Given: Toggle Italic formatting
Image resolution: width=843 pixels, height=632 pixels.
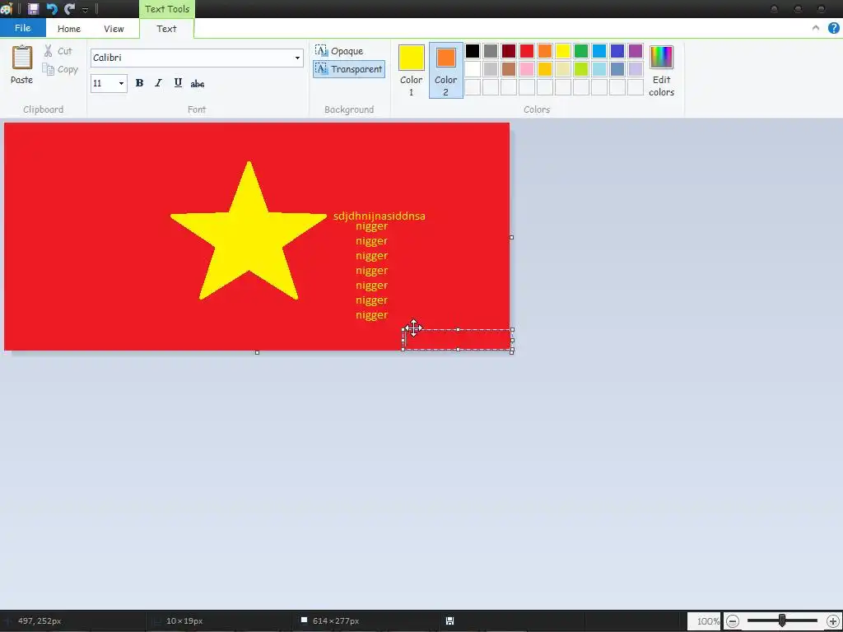Looking at the screenshot, I should [158, 83].
